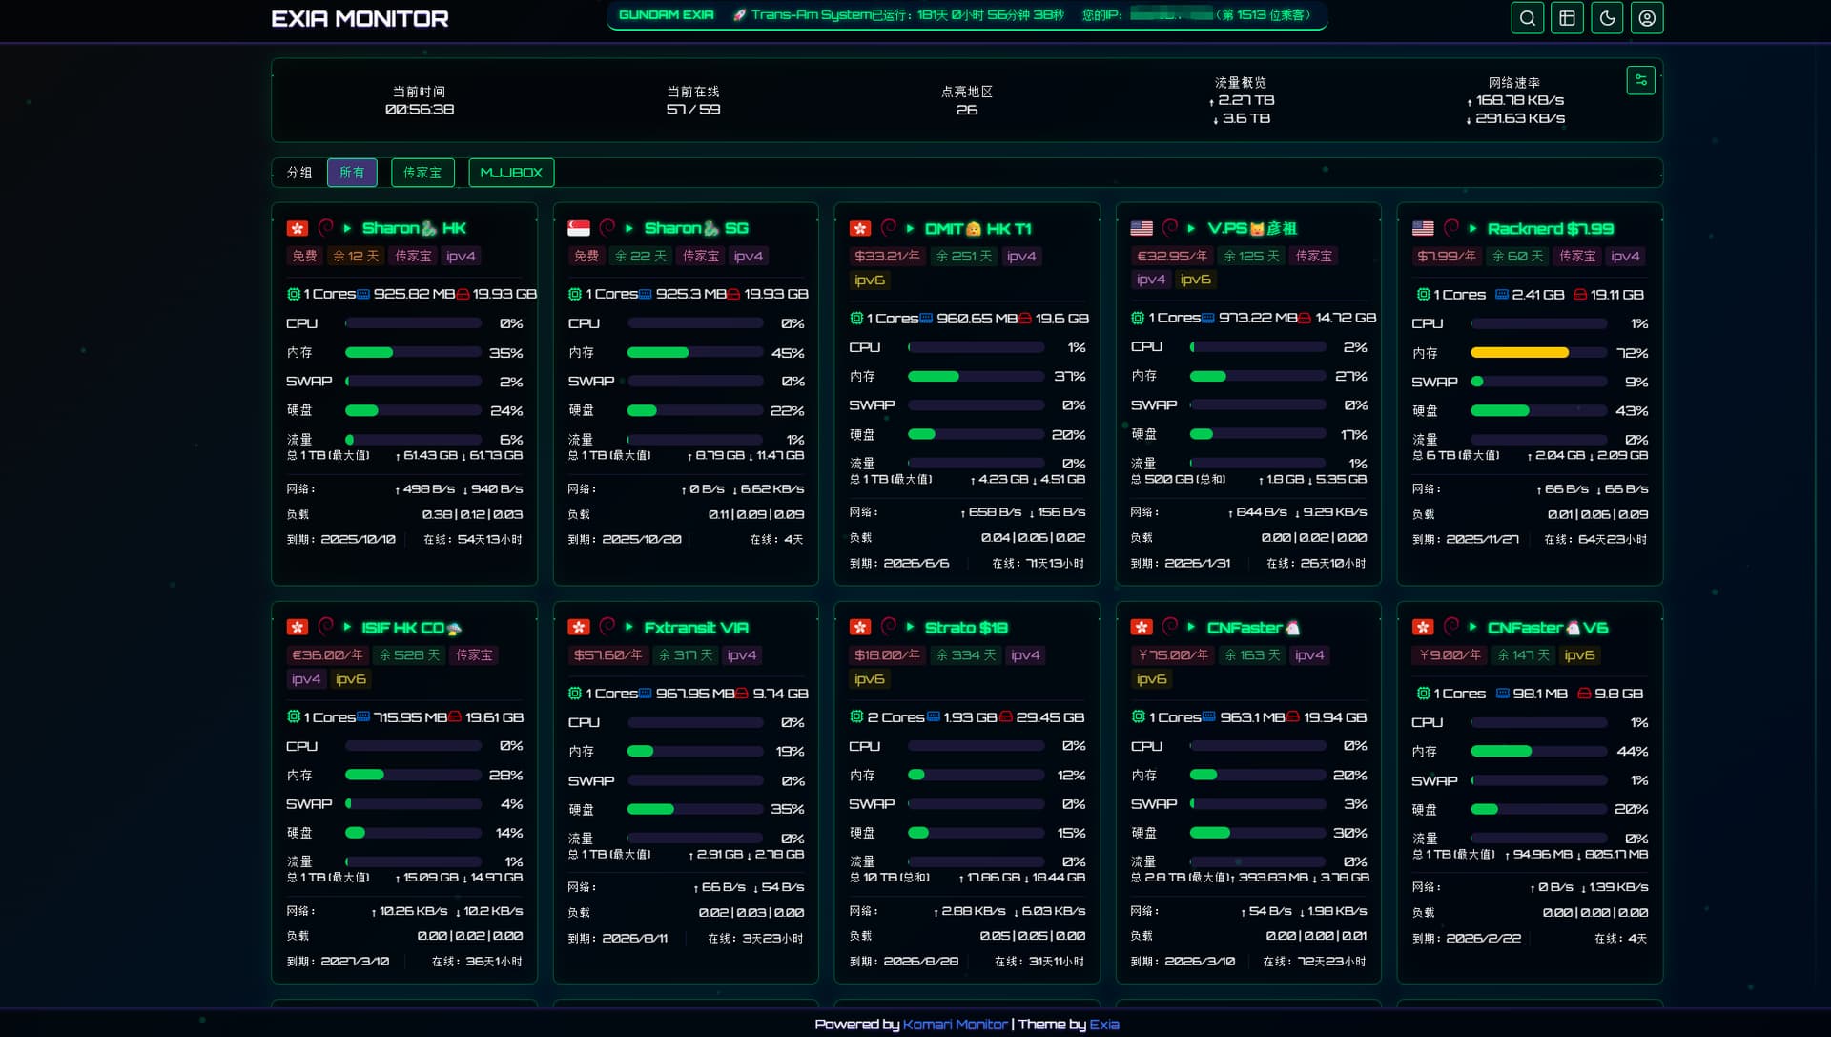Switch to table layout view icon

pyautogui.click(x=1567, y=18)
